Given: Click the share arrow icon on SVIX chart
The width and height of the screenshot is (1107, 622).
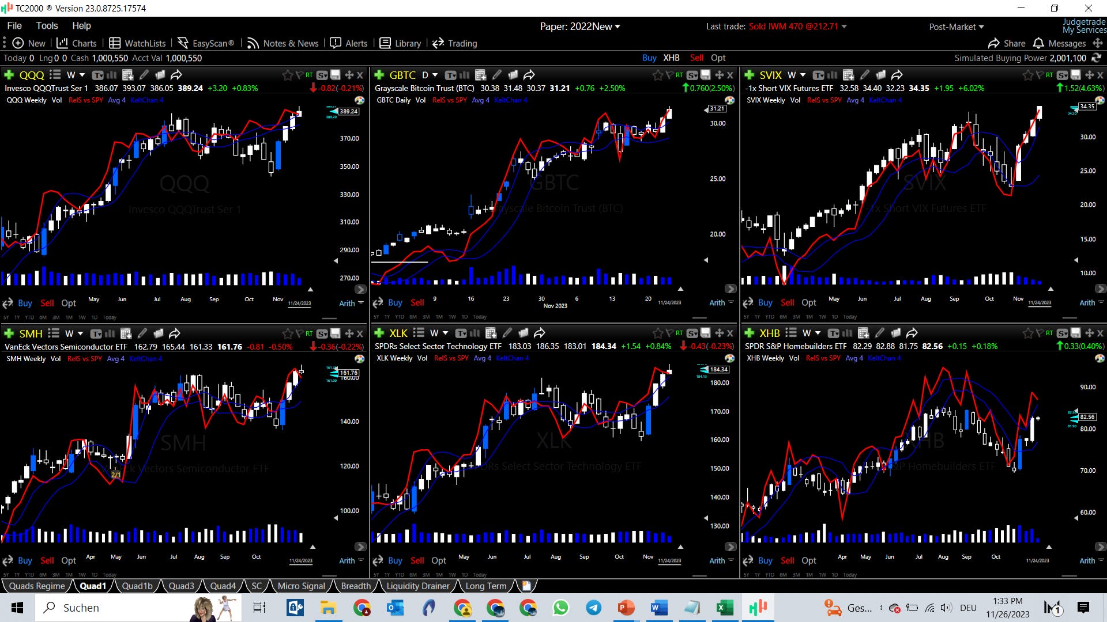Looking at the screenshot, I should point(897,75).
